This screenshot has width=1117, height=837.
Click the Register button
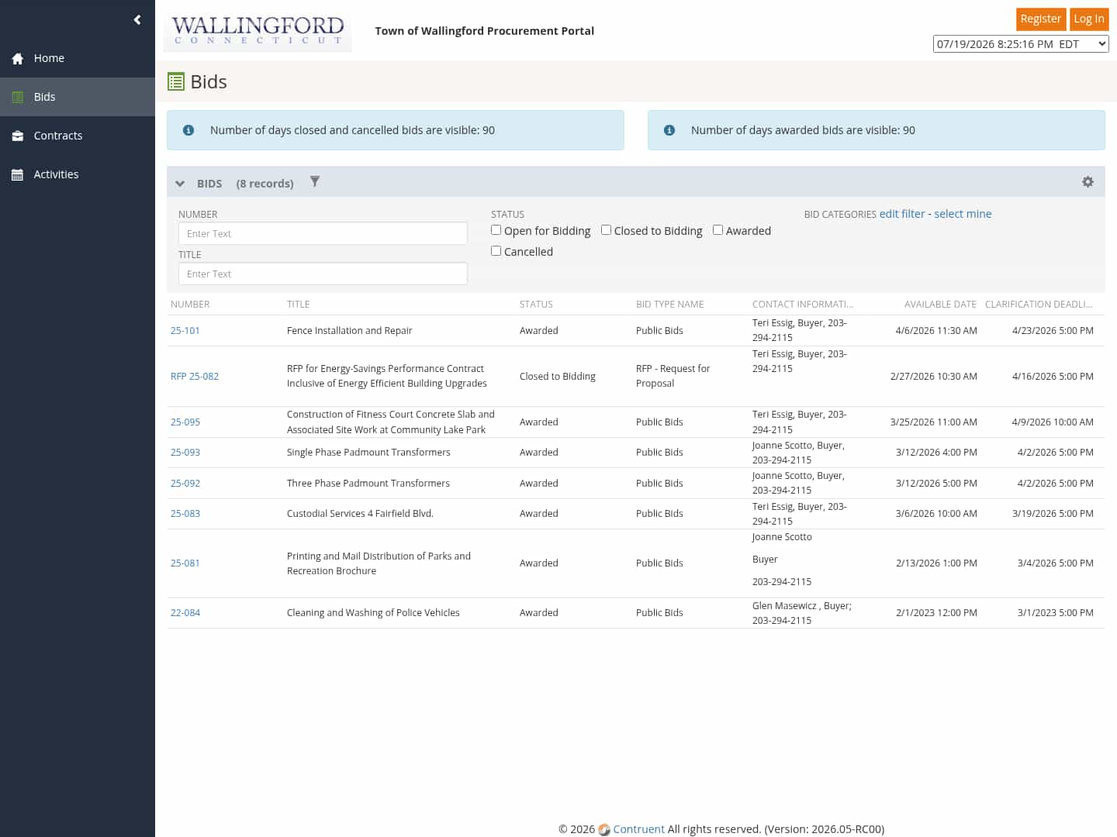pyautogui.click(x=1041, y=19)
